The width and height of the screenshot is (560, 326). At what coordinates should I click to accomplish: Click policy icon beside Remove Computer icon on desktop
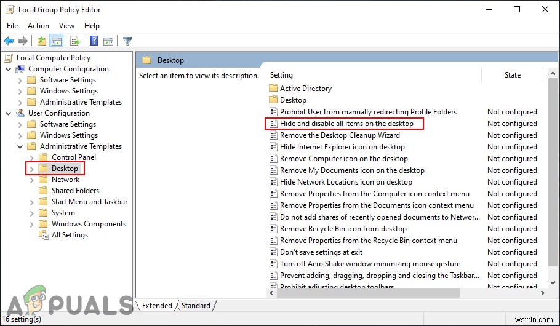(273, 159)
